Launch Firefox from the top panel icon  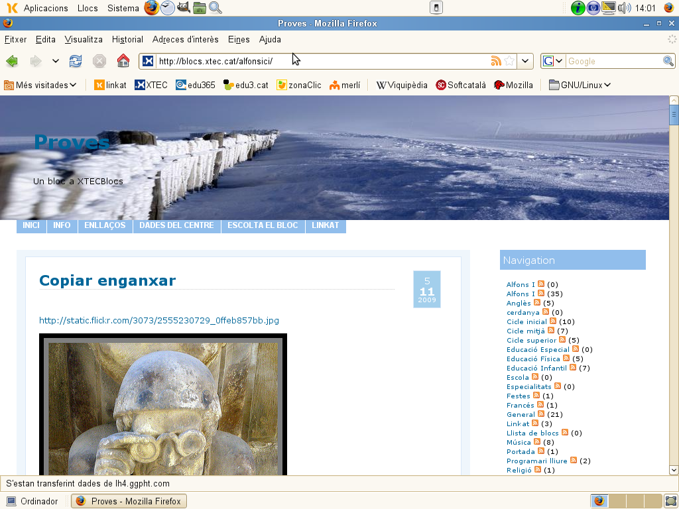pyautogui.click(x=152, y=8)
